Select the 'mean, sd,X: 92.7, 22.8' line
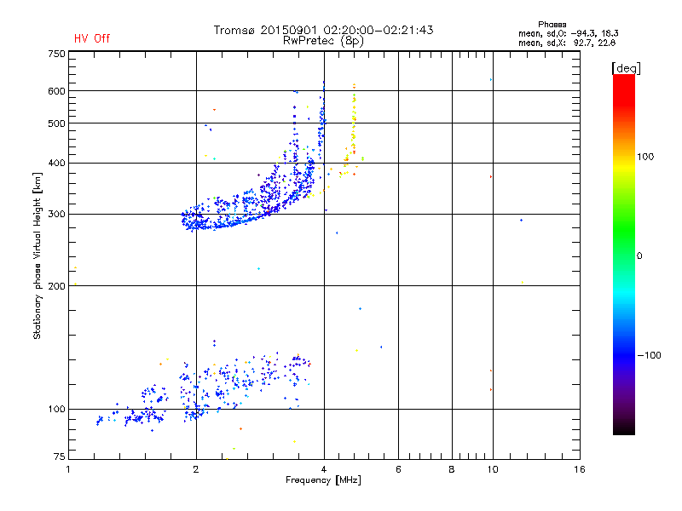The image size is (682, 511). tap(567, 43)
